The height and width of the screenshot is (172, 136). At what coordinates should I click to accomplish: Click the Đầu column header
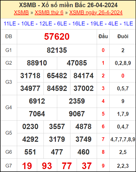coord(103,37)
